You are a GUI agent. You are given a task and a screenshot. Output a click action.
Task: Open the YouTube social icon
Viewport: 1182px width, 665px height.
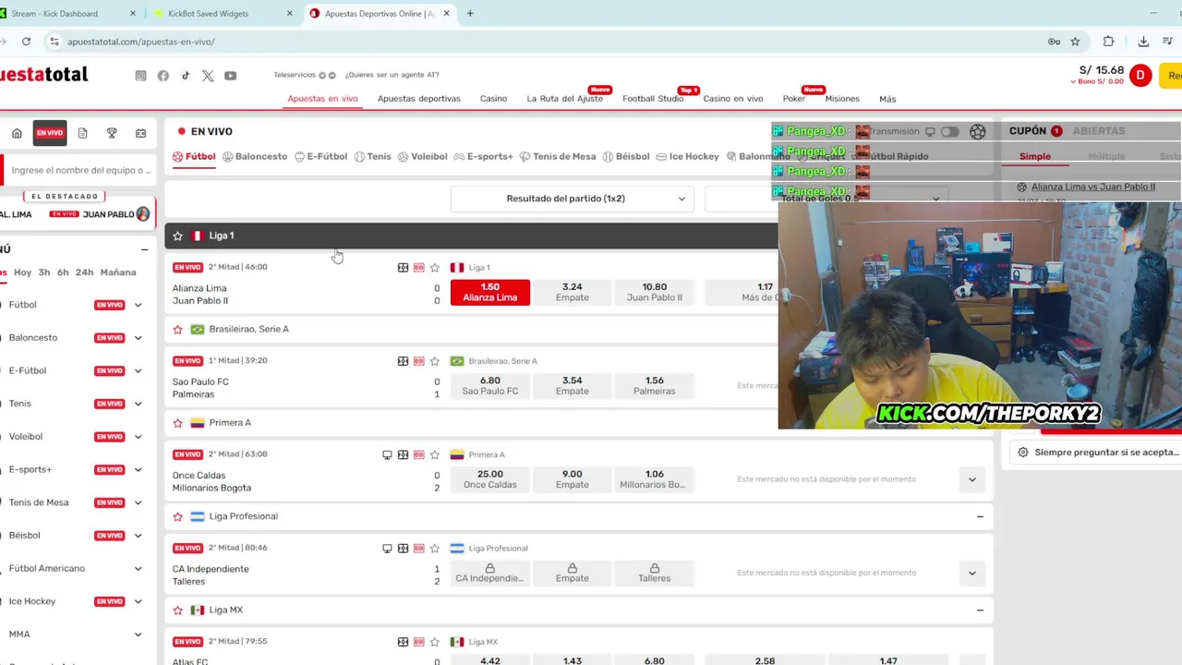(230, 76)
